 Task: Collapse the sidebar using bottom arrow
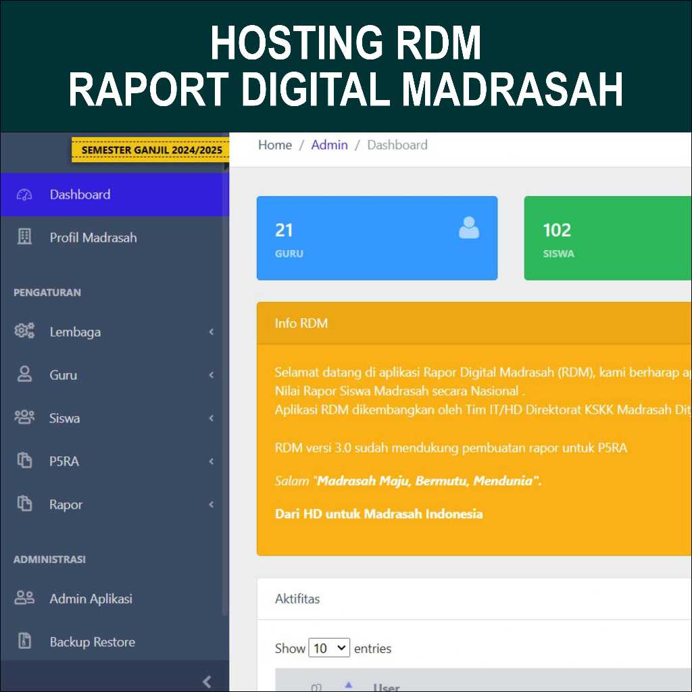pyautogui.click(x=207, y=681)
